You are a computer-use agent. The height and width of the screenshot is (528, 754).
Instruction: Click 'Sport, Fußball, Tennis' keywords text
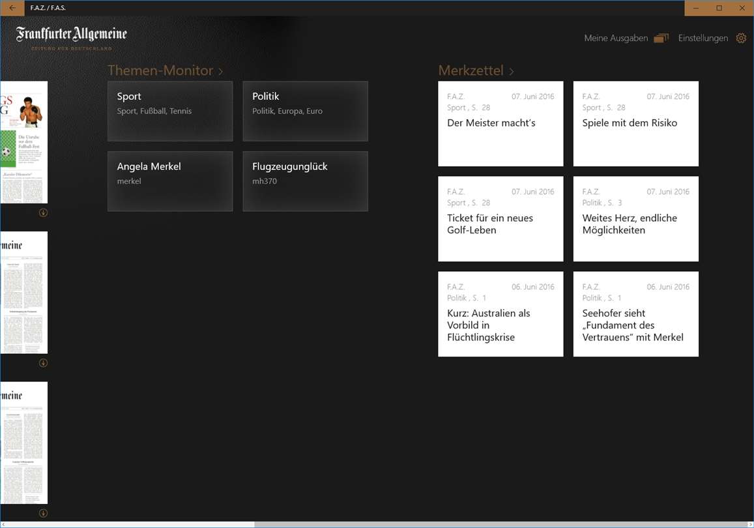click(x=154, y=111)
